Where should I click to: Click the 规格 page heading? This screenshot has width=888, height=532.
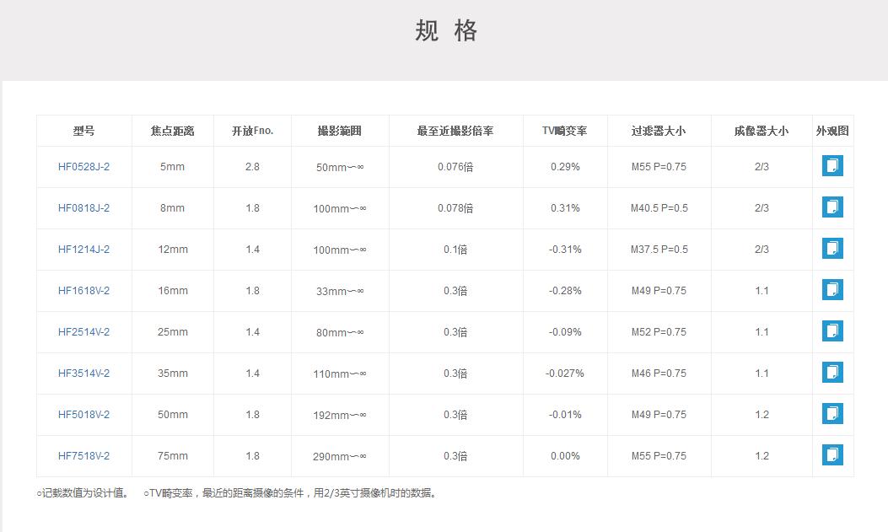[x=446, y=30]
